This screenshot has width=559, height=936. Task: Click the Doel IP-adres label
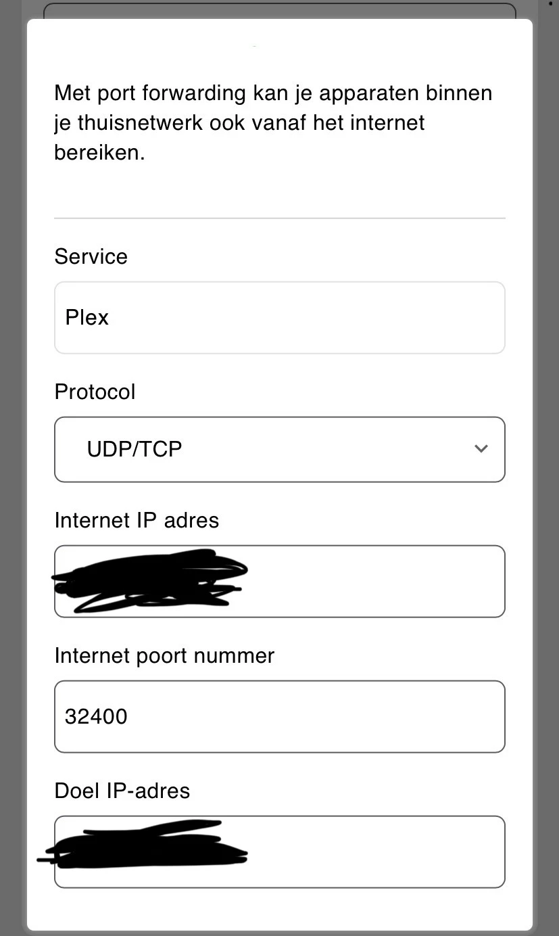point(122,791)
